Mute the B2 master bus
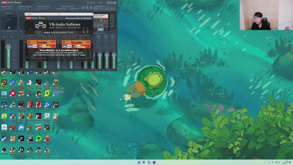The height and width of the screenshot is (165, 293). coord(113,48)
